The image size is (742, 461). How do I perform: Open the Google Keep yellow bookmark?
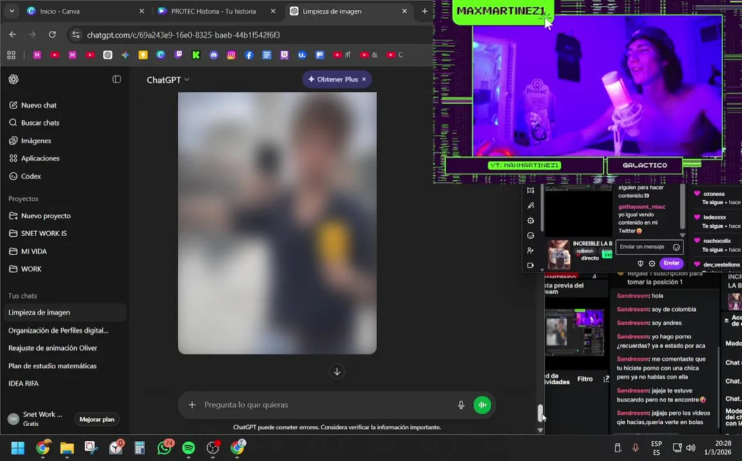click(143, 55)
